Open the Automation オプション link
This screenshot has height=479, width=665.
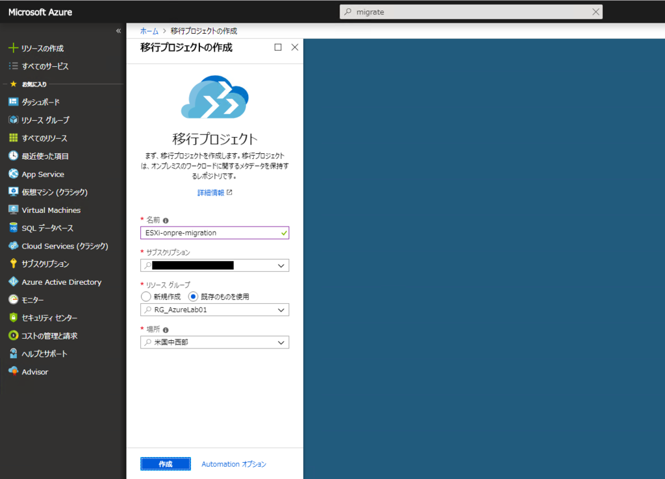(x=234, y=464)
